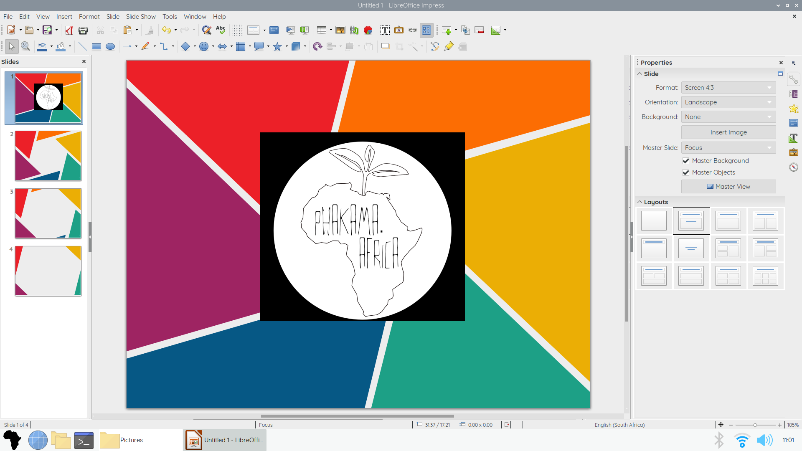Select the Ellipse drawing tool

tap(110, 47)
